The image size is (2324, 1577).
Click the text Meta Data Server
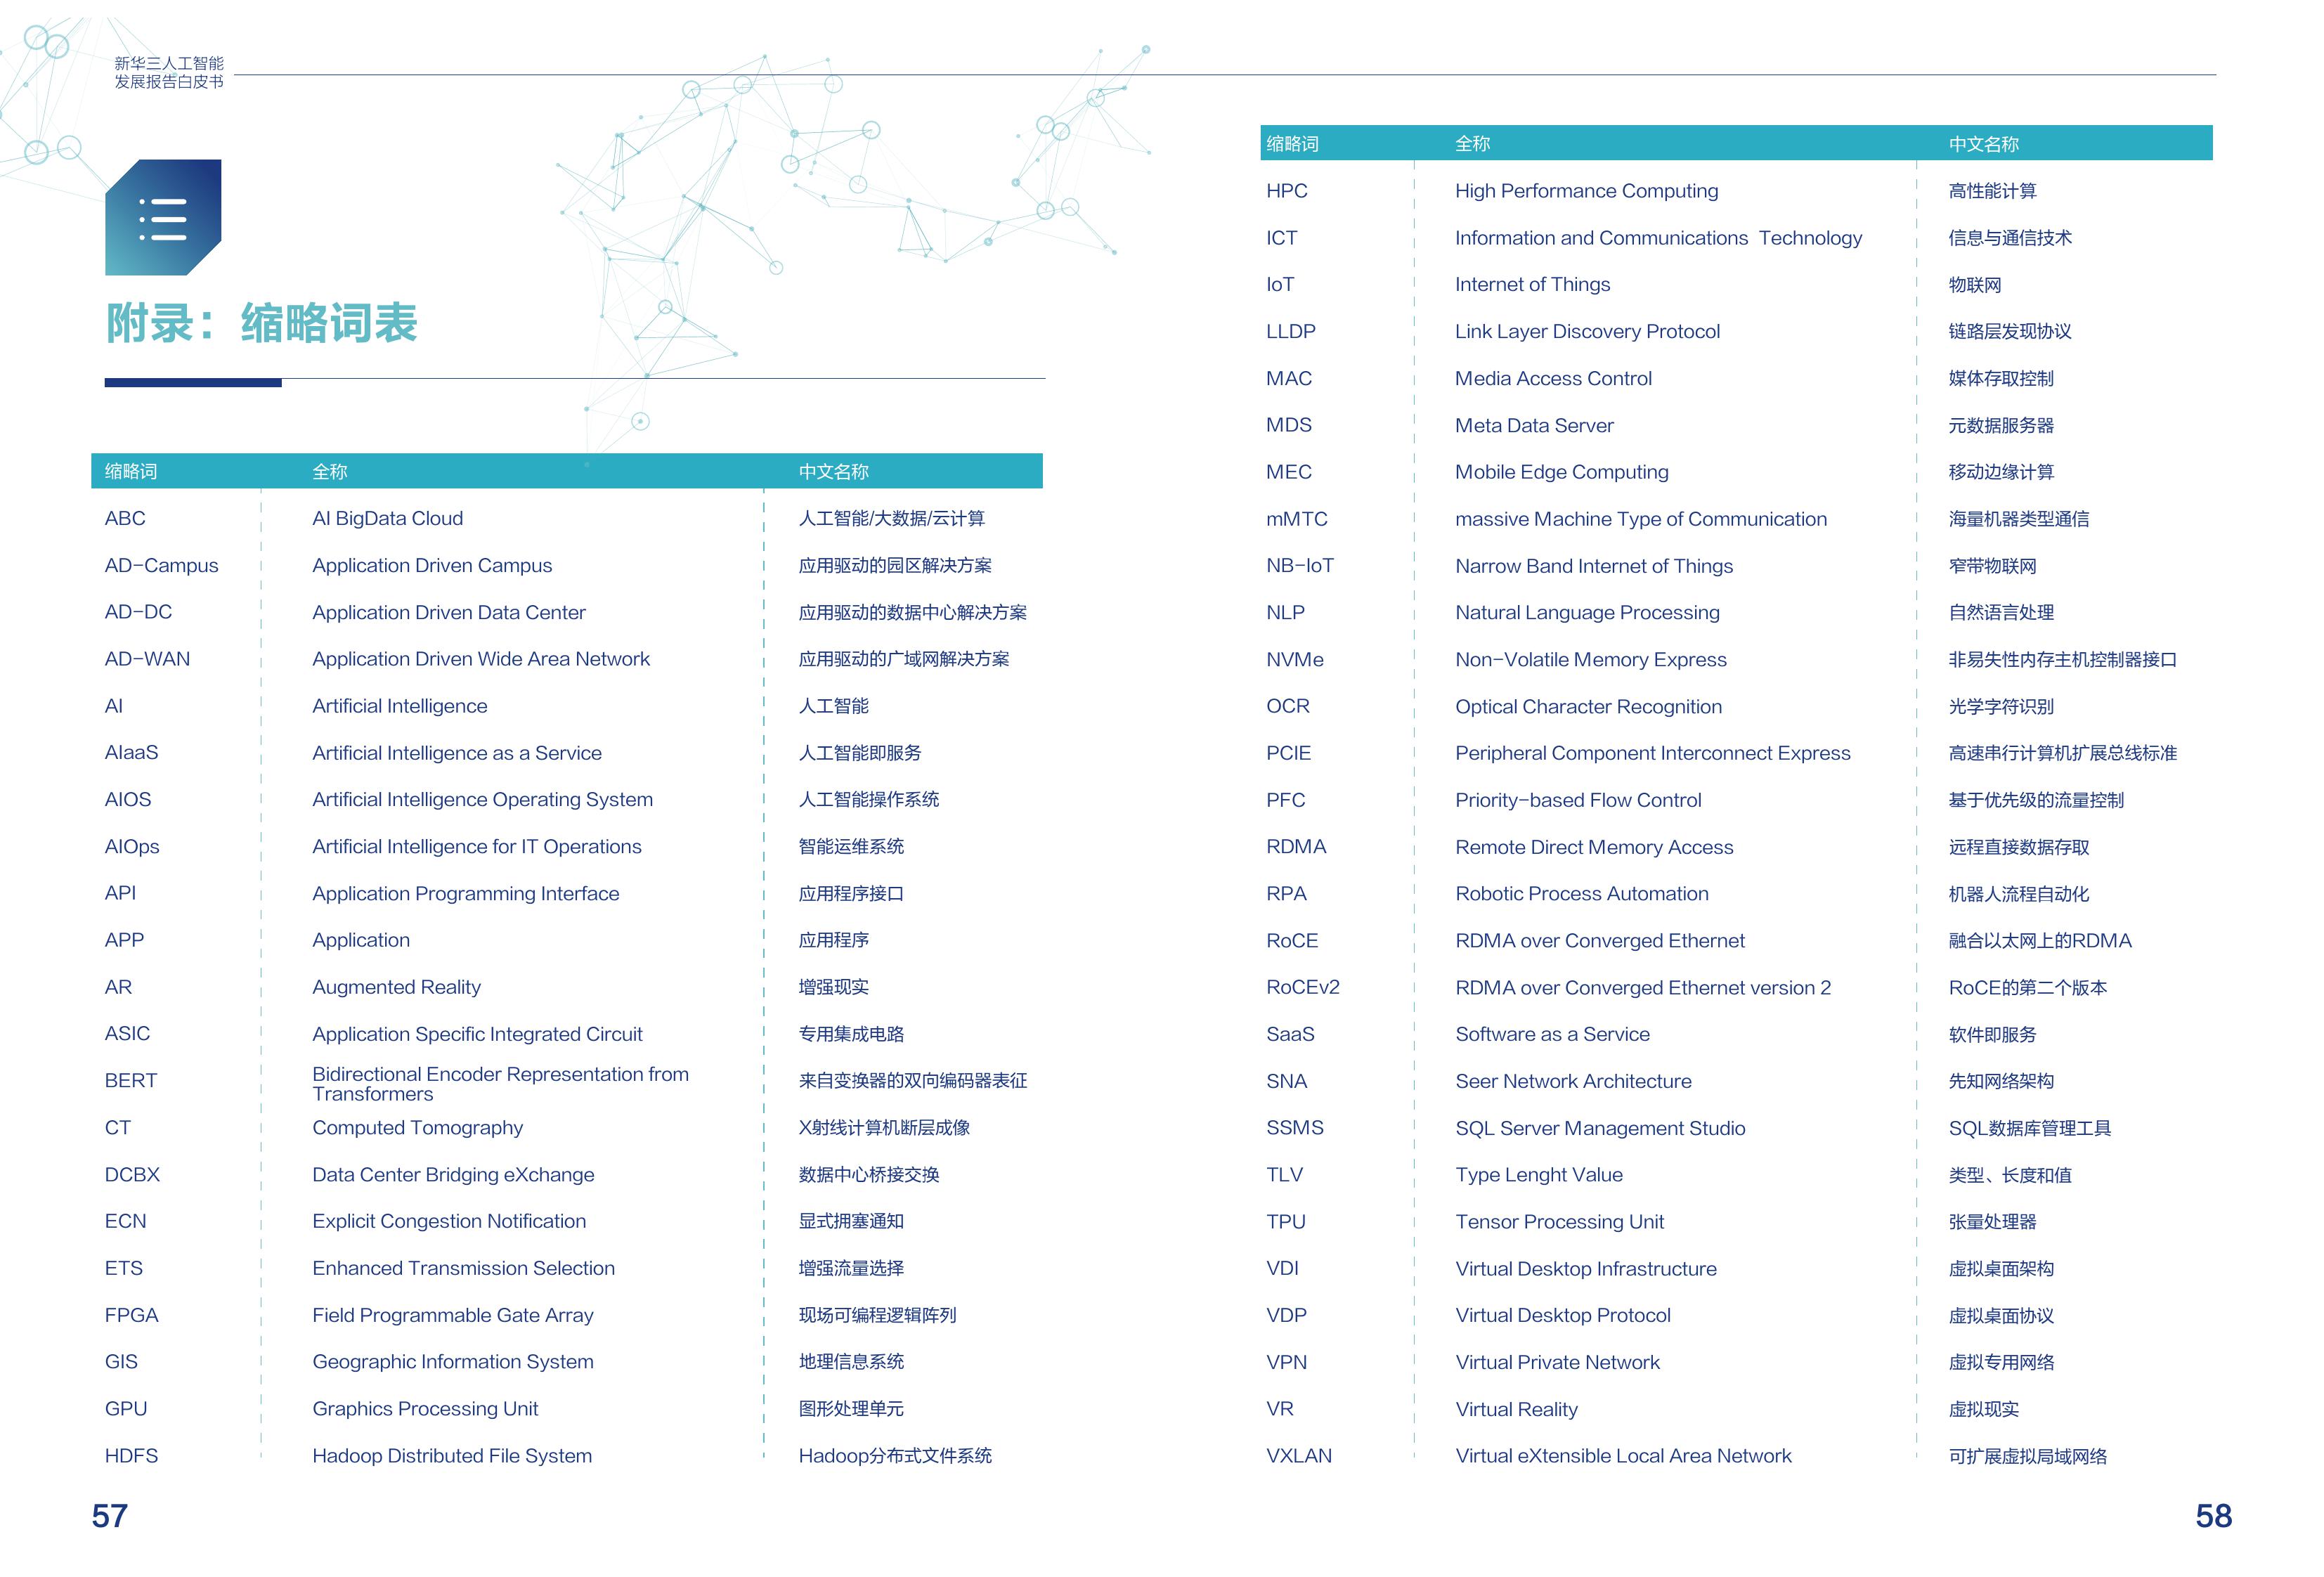pyautogui.click(x=1534, y=425)
